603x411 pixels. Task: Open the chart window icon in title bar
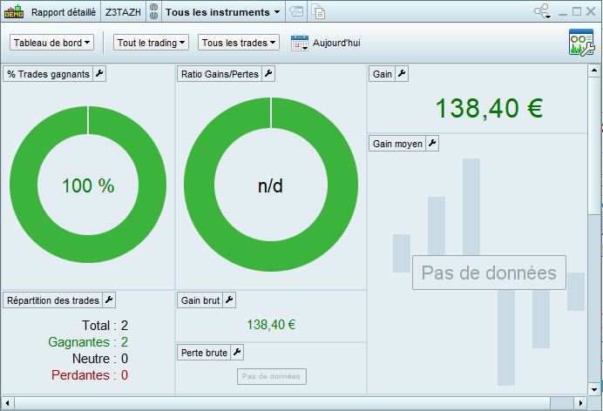[x=296, y=11]
